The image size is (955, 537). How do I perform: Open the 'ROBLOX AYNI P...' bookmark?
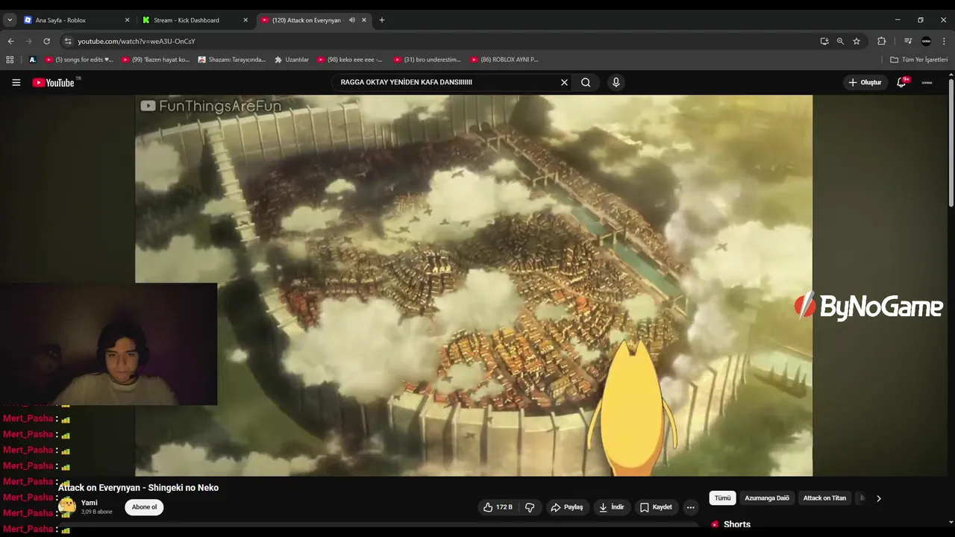pyautogui.click(x=504, y=60)
